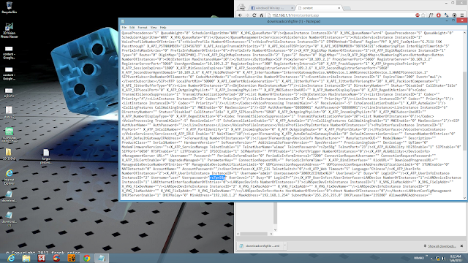This screenshot has width=468, height=263.
Task: Click Chrome's Forward arrow
Action: pyautogui.click(x=247, y=15)
